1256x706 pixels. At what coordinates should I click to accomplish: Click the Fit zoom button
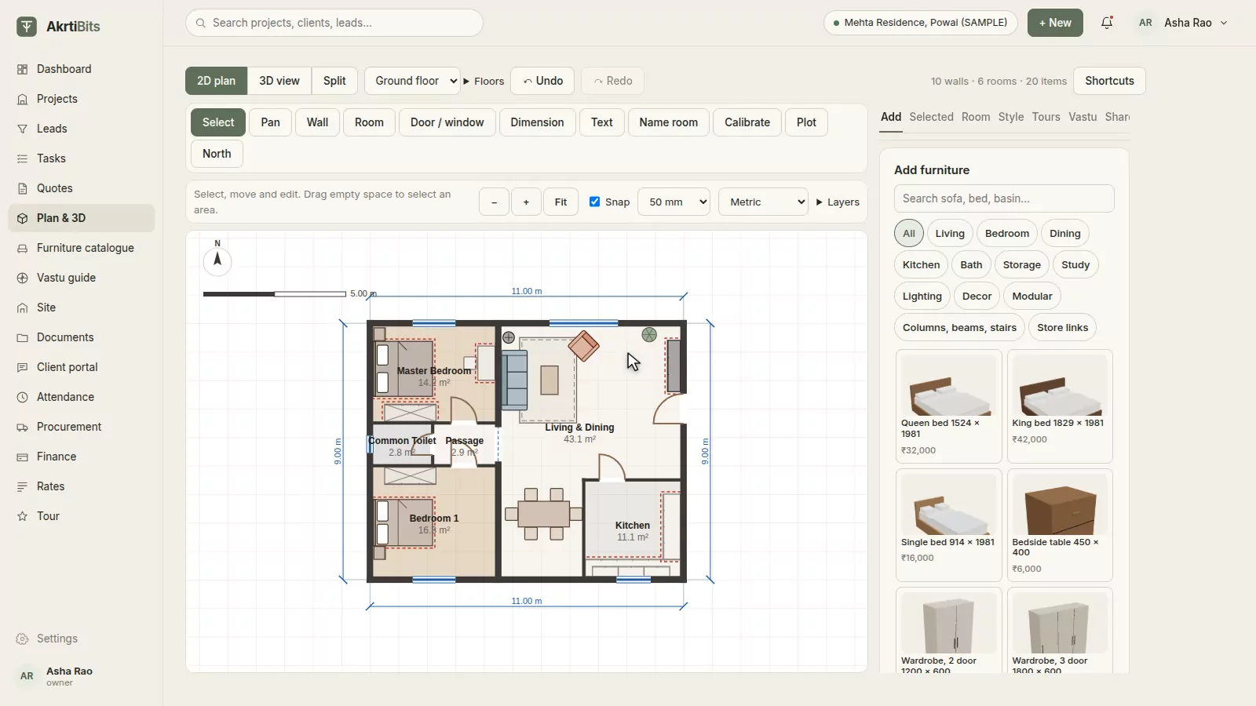[560, 202]
